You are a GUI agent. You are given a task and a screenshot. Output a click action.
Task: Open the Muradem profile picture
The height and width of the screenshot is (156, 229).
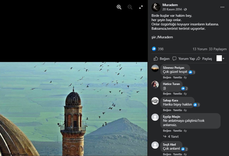tap(156, 7)
